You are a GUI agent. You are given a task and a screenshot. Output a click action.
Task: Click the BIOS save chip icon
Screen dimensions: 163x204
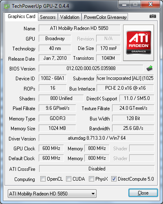tap(150, 68)
